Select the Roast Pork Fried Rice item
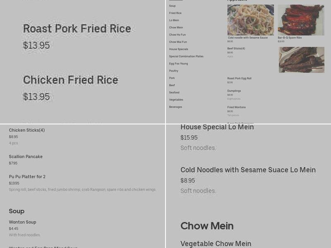The height and width of the screenshot is (248, 331). coord(77,29)
